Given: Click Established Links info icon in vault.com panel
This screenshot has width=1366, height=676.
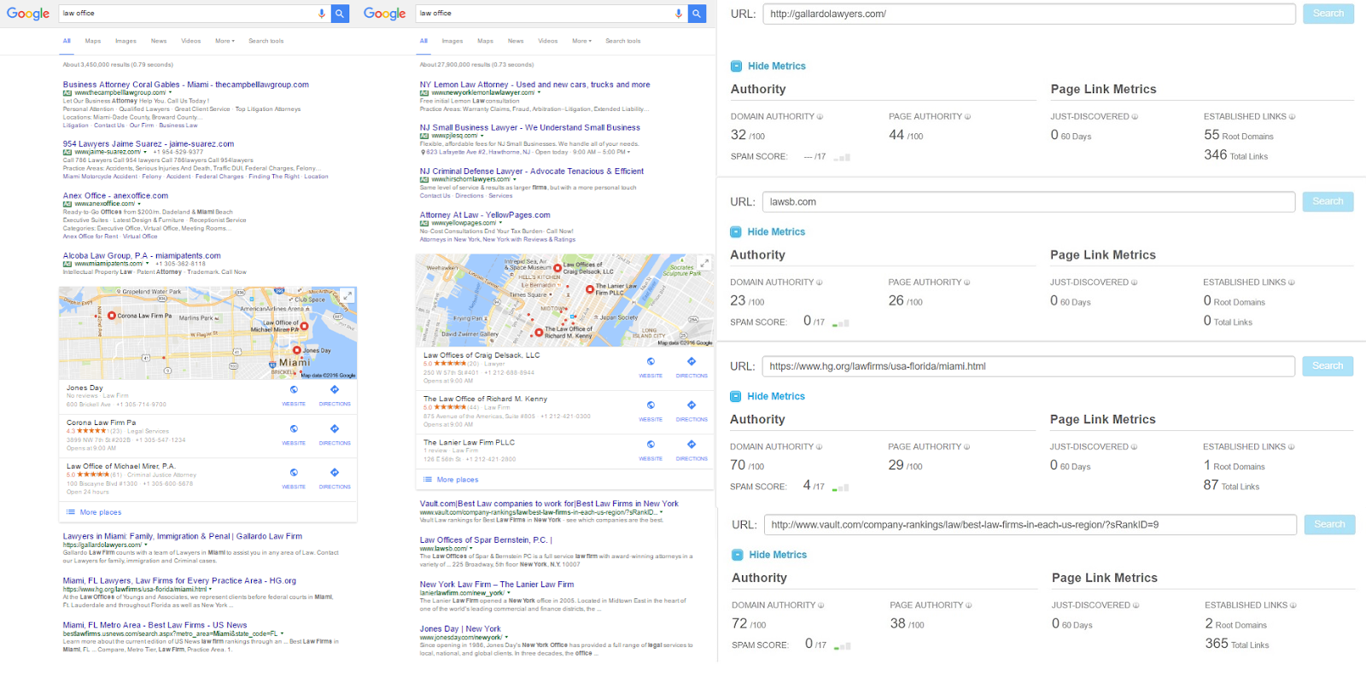Looking at the screenshot, I should tap(1293, 605).
